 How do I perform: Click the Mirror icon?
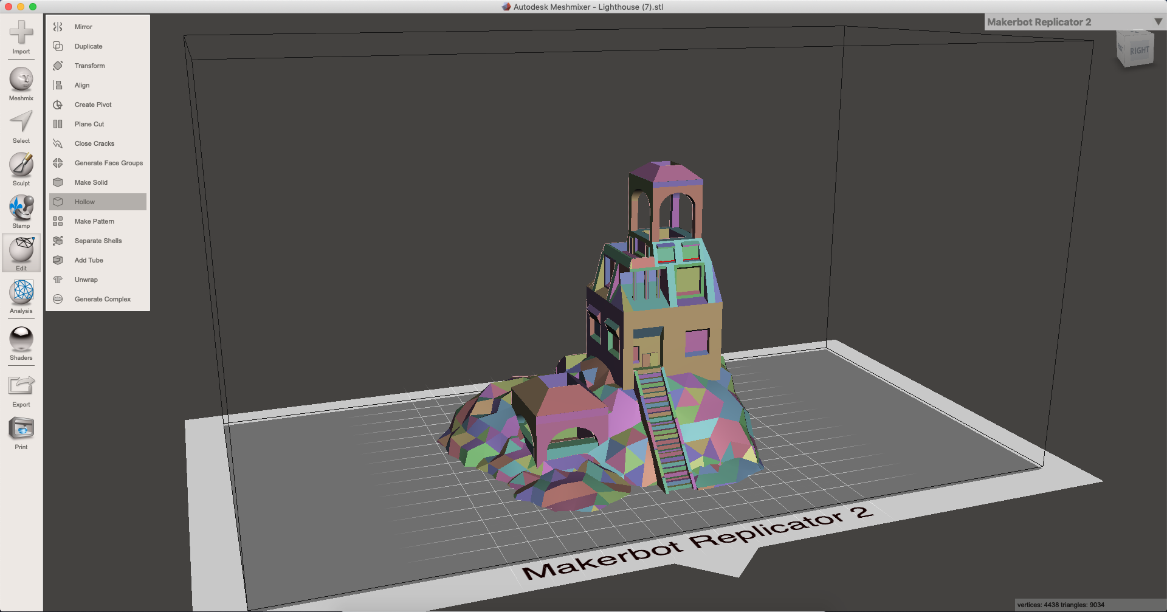(58, 27)
